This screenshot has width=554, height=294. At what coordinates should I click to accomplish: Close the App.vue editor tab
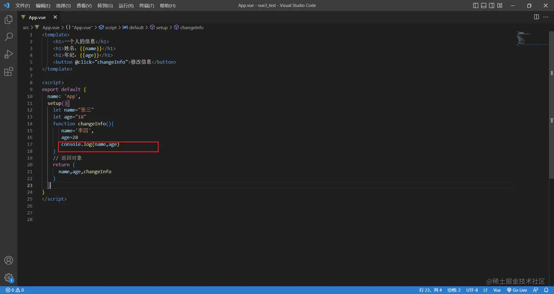[55, 17]
